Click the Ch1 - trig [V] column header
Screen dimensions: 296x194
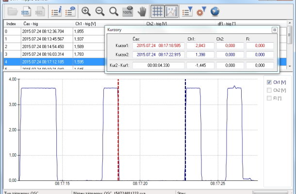(87, 23)
